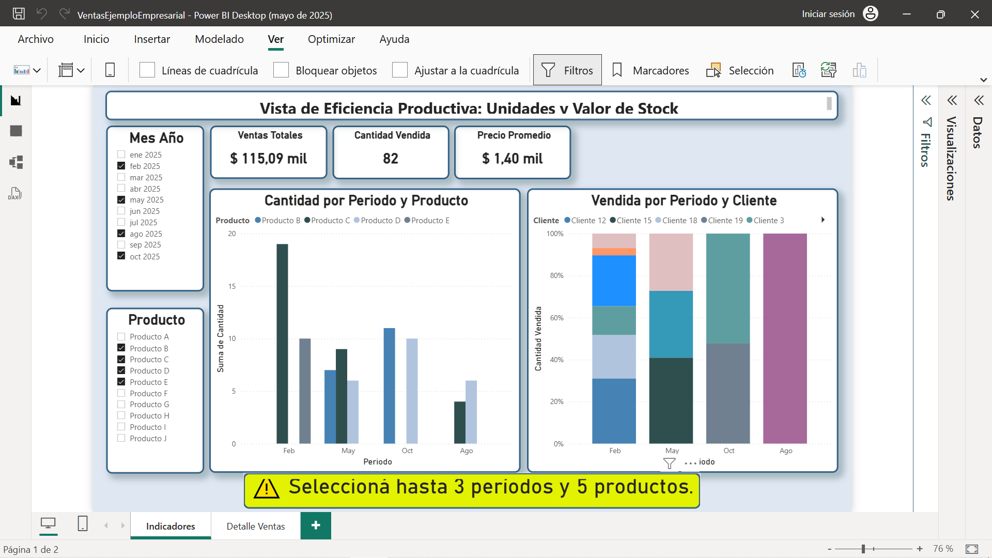
Task: Click zoom in plus button
Action: tap(920, 549)
